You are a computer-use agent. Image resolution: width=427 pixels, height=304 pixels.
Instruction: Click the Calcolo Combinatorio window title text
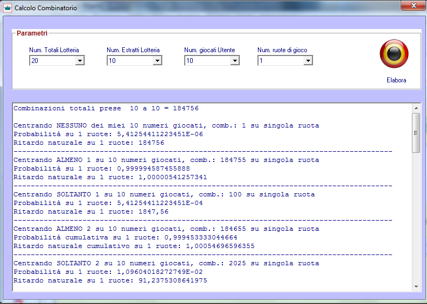(x=46, y=8)
